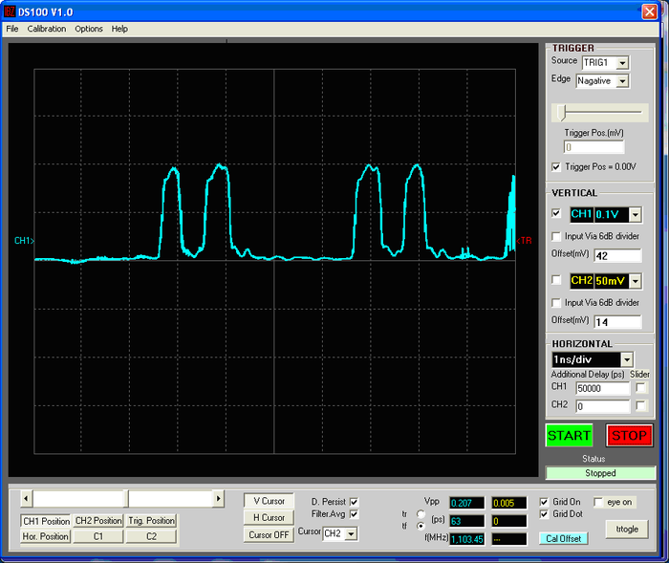This screenshot has width=669, height=563.
Task: Click the red STOP button
Action: tap(629, 435)
